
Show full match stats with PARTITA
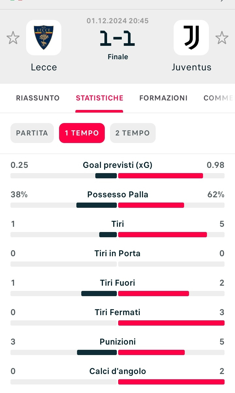[x=32, y=133]
